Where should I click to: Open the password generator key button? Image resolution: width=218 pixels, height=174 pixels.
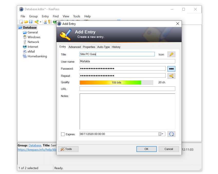pyautogui.click(x=171, y=76)
